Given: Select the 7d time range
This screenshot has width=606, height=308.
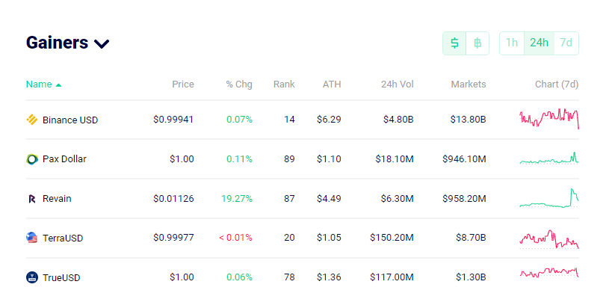Looking at the screenshot, I should click(566, 43).
